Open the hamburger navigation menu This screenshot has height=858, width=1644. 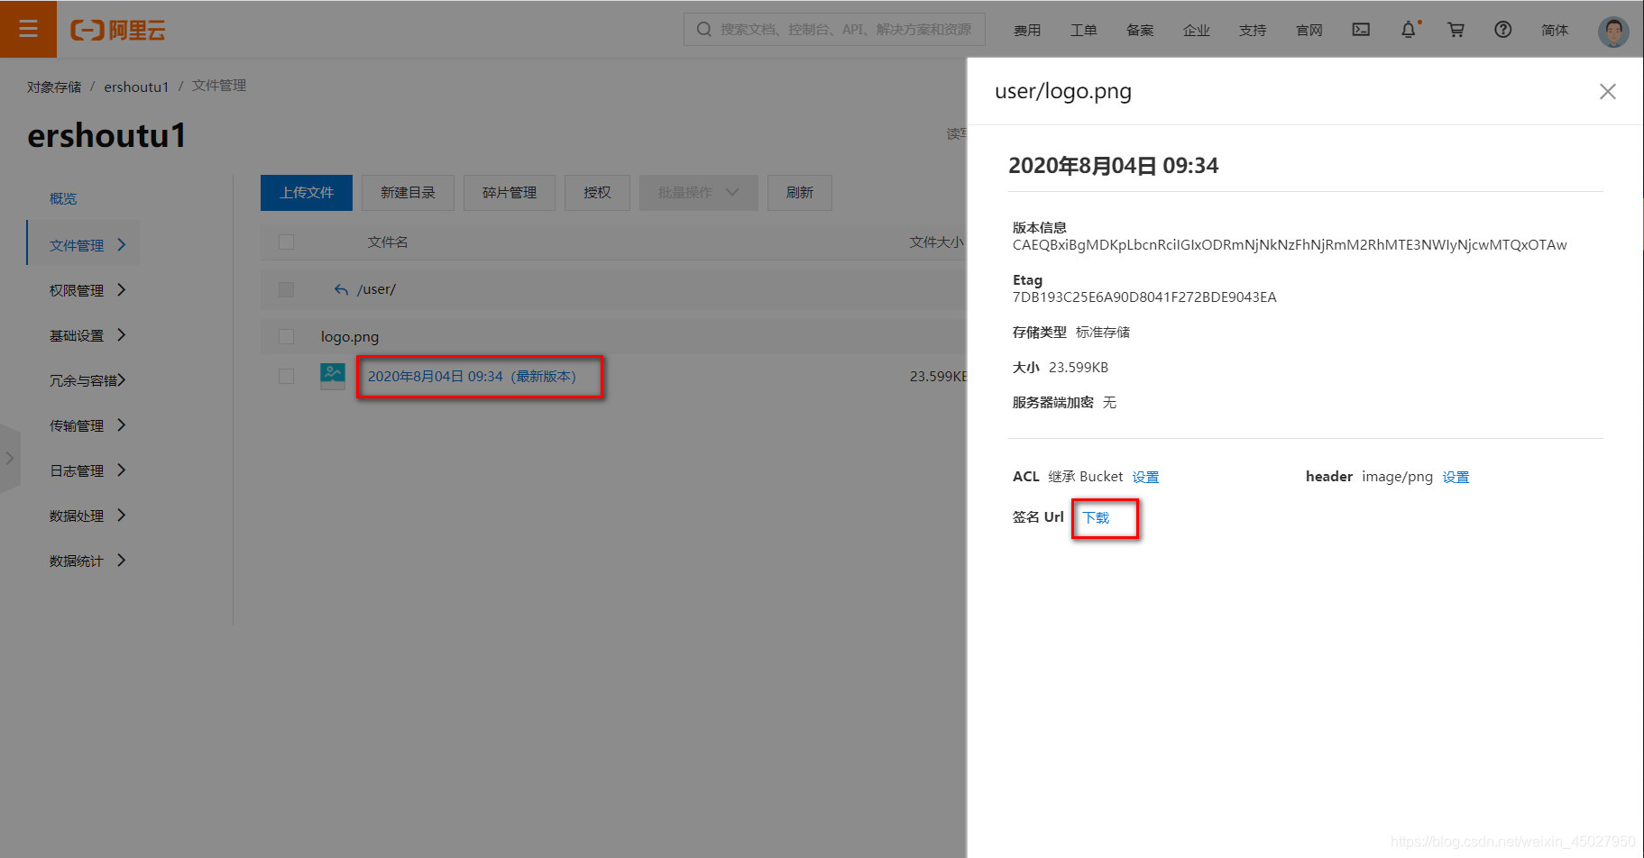28,29
